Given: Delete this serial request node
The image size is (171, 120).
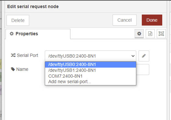Looking at the screenshot, I should [18, 20].
